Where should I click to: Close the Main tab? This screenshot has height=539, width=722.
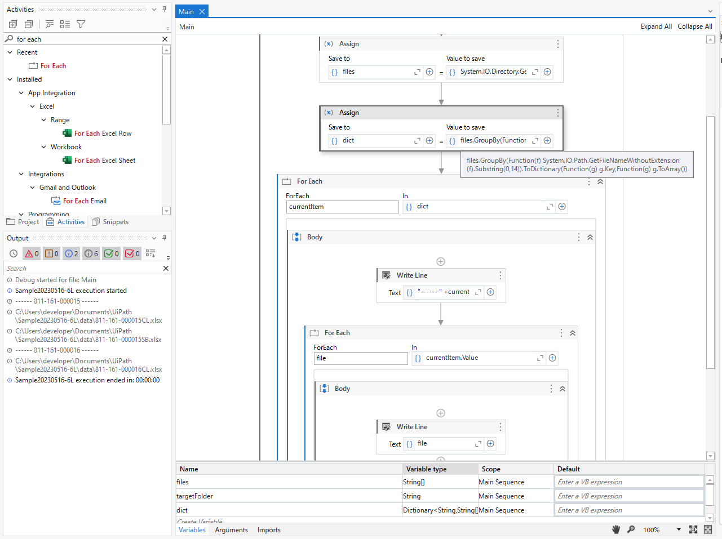pos(202,11)
